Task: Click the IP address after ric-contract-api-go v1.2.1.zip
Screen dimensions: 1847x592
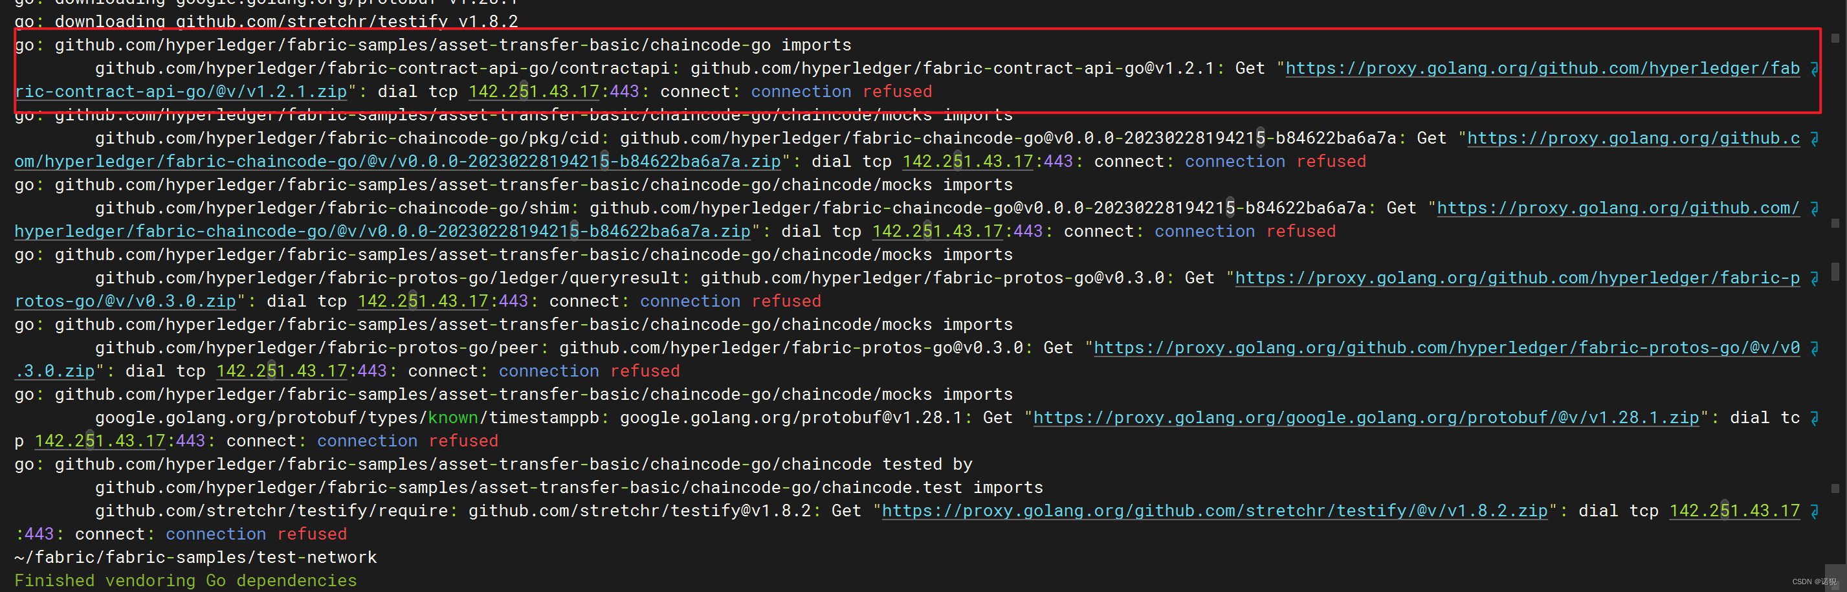Action: click(533, 92)
